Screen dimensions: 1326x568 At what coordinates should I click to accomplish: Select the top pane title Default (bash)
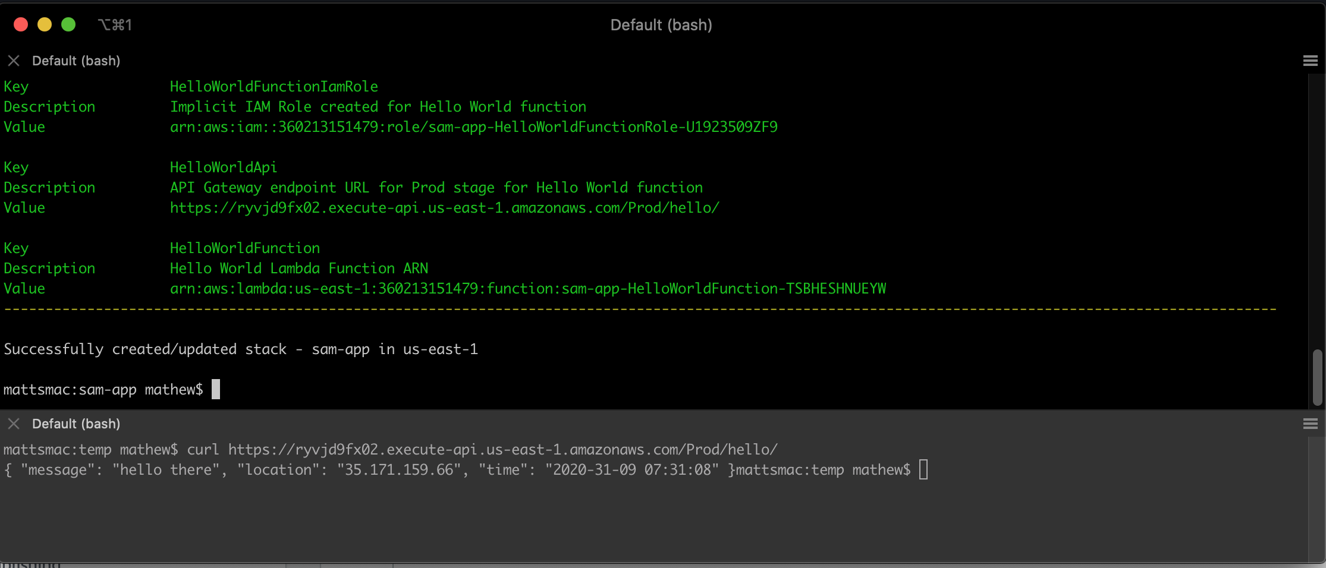click(x=76, y=61)
